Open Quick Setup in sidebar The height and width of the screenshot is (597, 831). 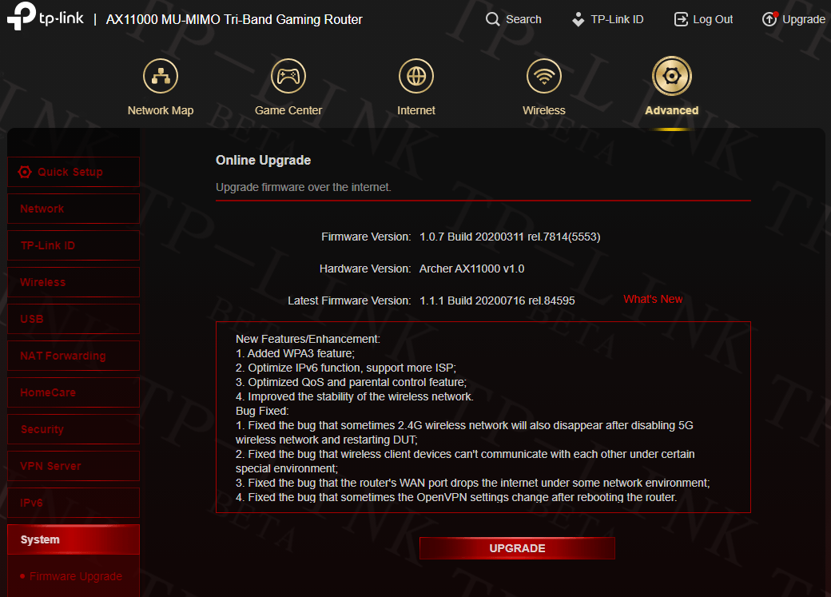coord(74,172)
